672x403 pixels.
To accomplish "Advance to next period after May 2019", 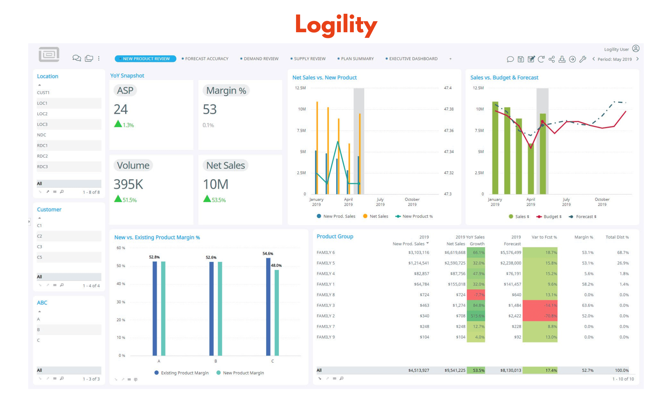I will [x=637, y=59].
